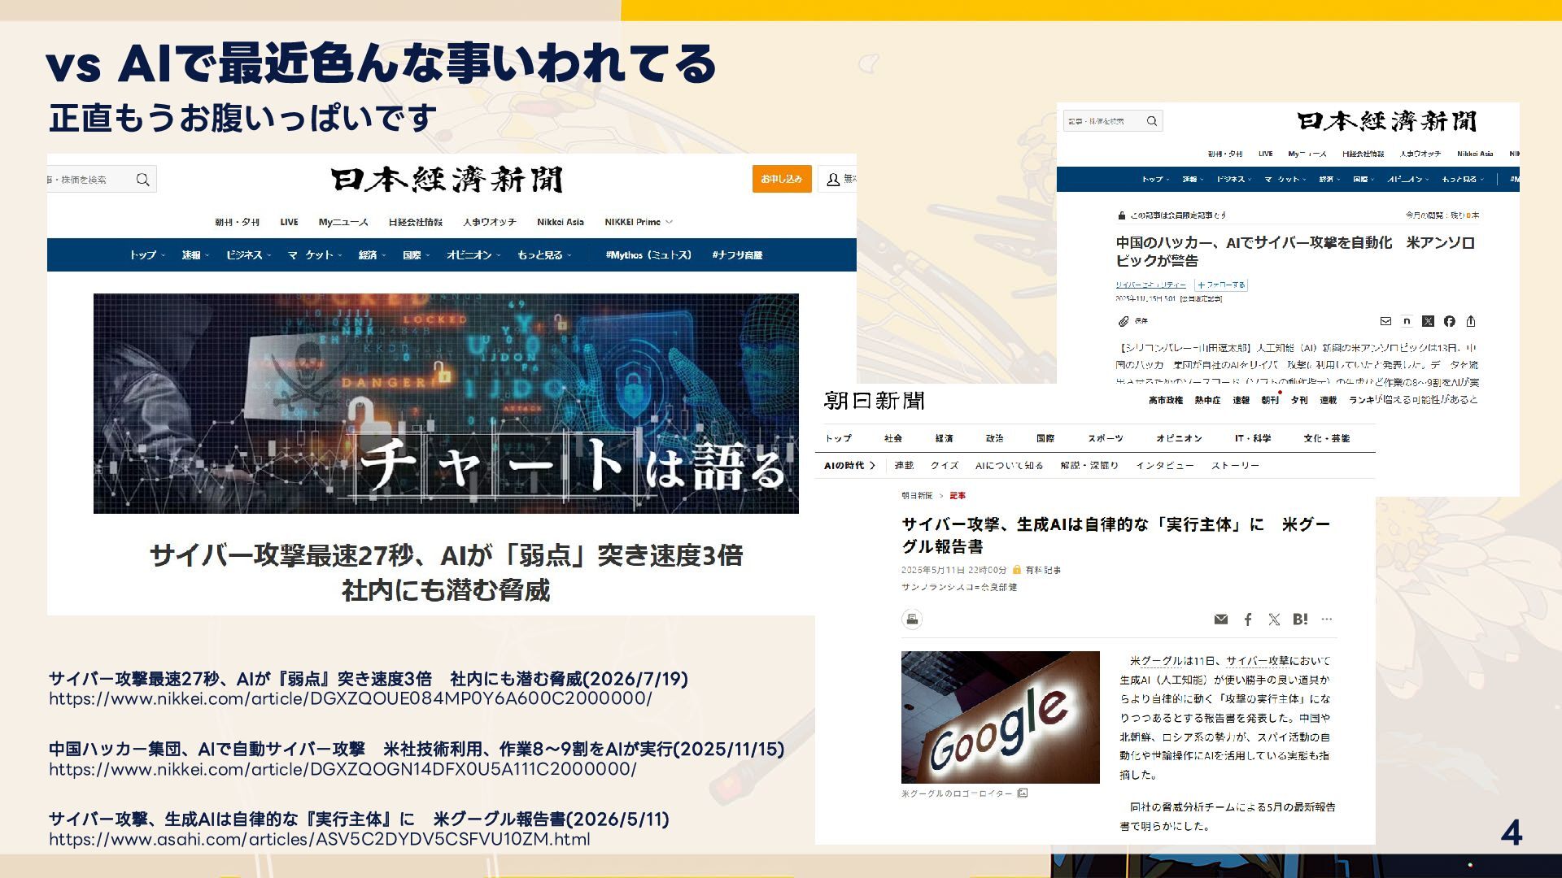Click the Hatena B! bookmark icon

pyautogui.click(x=1300, y=619)
